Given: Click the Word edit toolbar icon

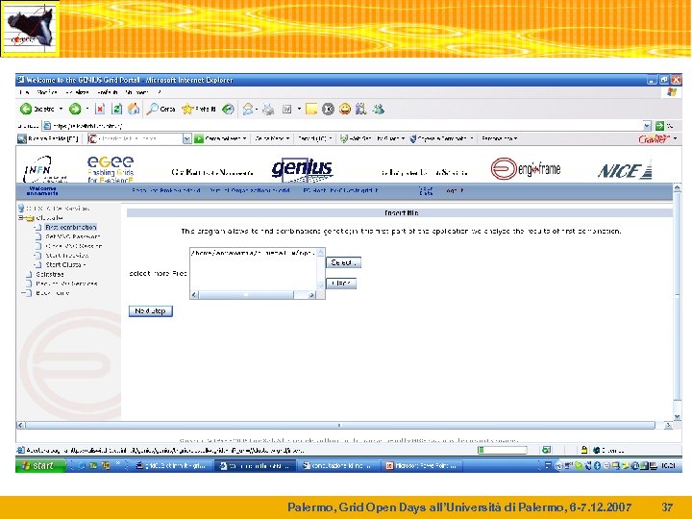Looking at the screenshot, I should click(286, 109).
